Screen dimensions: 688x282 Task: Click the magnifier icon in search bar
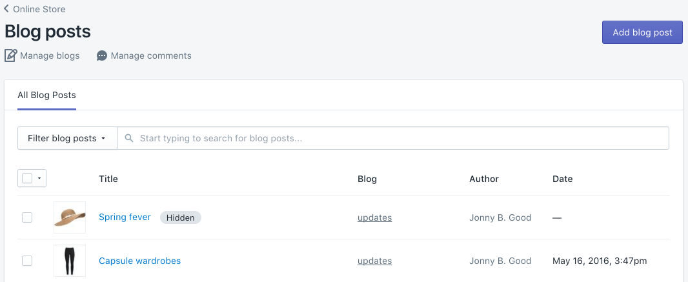click(129, 138)
